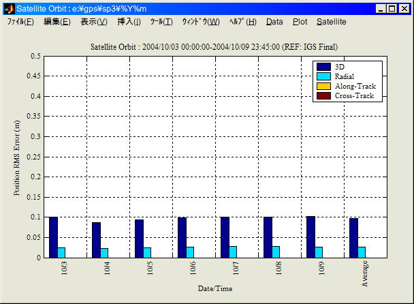Maximize the Satellite Orbit window

pyautogui.click(x=392, y=8)
